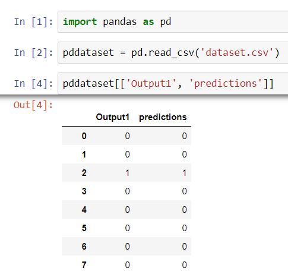This screenshot has width=288, height=271.
Task: Click the 'as' keyword in cell 1
Action: pyautogui.click(x=148, y=22)
